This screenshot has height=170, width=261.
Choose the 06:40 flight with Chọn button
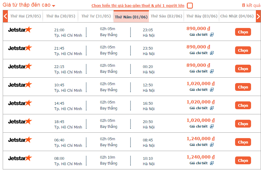coord(243,142)
